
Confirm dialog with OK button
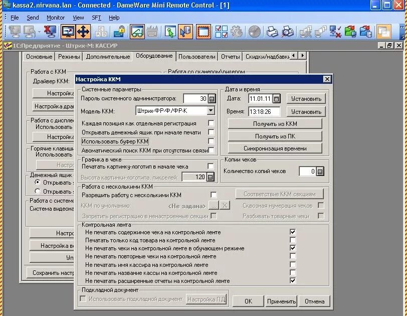[248, 301]
